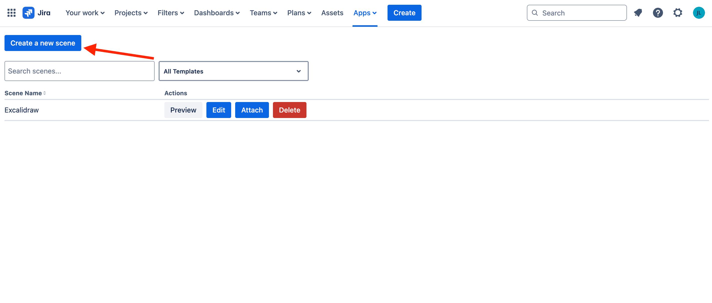The height and width of the screenshot is (303, 712).
Task: Expand the Filters menu
Action: click(171, 13)
